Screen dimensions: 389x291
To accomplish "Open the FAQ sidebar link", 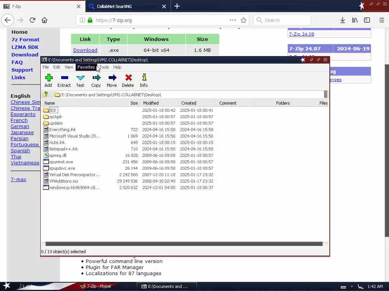I will coord(17,63).
